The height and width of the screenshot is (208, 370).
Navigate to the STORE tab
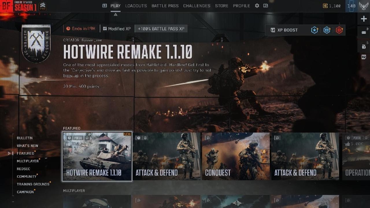(x=222, y=6)
